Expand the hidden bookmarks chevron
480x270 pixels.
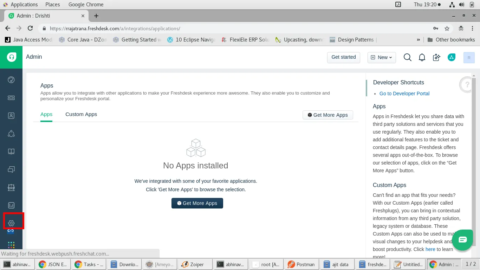pyautogui.click(x=419, y=40)
